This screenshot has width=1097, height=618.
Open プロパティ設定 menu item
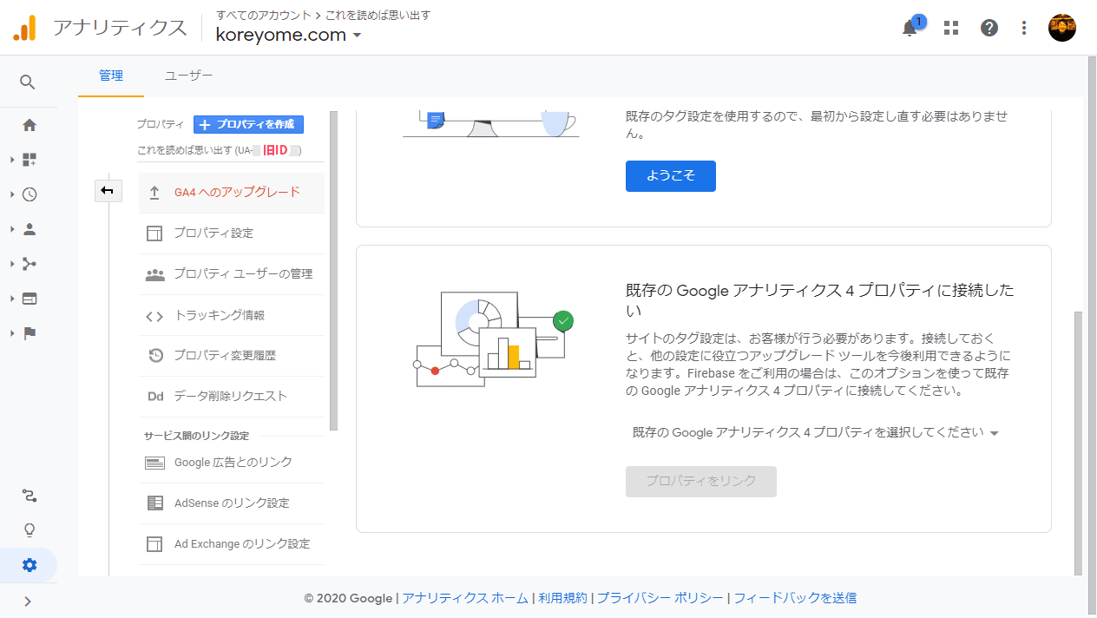[x=232, y=233]
